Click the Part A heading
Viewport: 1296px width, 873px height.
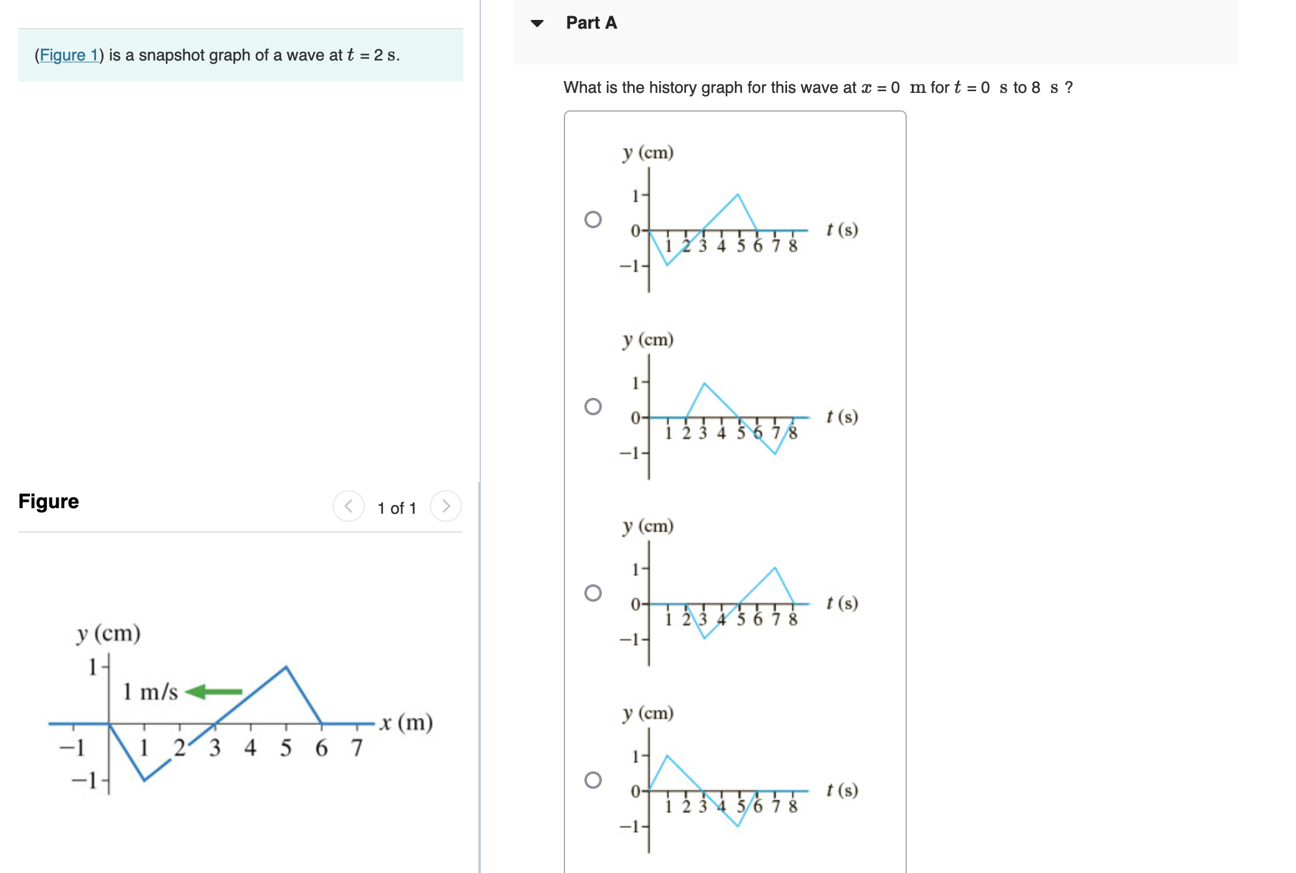pyautogui.click(x=590, y=22)
